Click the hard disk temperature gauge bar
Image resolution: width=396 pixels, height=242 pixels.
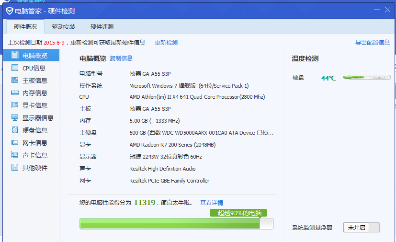point(367,77)
